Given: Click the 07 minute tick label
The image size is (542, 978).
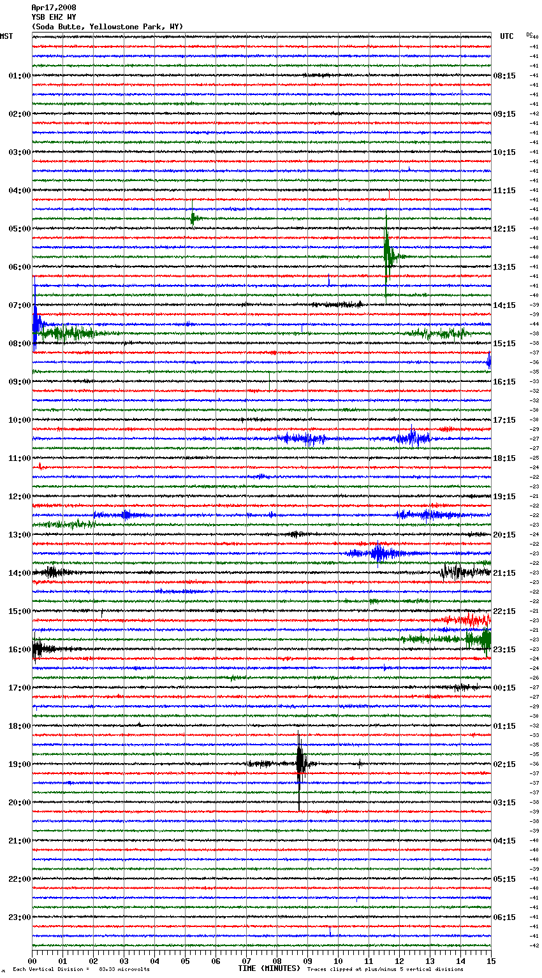Looking at the screenshot, I should pos(247,961).
